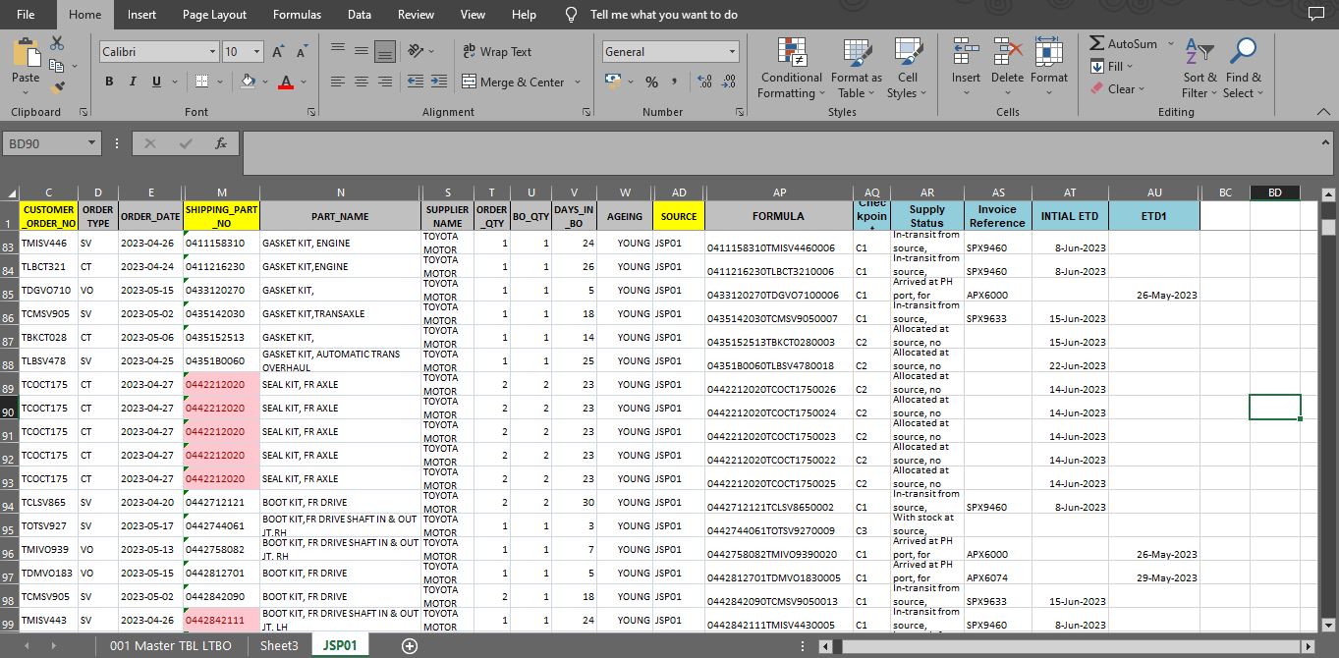Toggle Bold formatting
The width and height of the screenshot is (1339, 658).
[109, 82]
